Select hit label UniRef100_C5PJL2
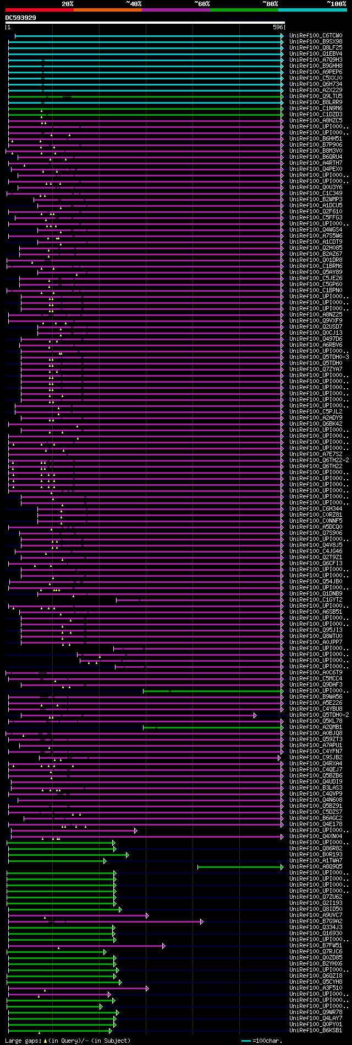Image resolution: width=352 pixels, height=1045 pixels. (x=316, y=412)
